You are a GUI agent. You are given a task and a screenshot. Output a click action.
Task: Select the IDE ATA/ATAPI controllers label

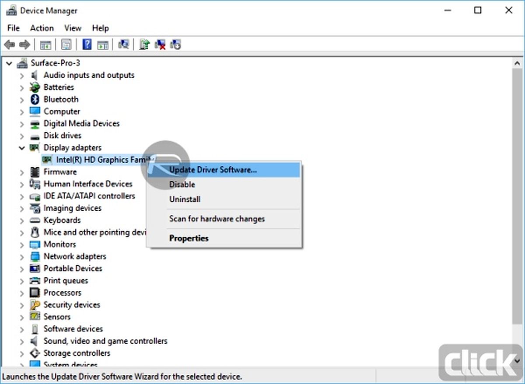pyautogui.click(x=89, y=196)
